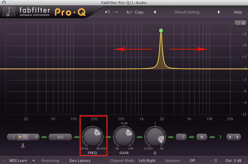Open the Default Setting preset menu
This screenshot has width=248, height=164.
point(187,12)
